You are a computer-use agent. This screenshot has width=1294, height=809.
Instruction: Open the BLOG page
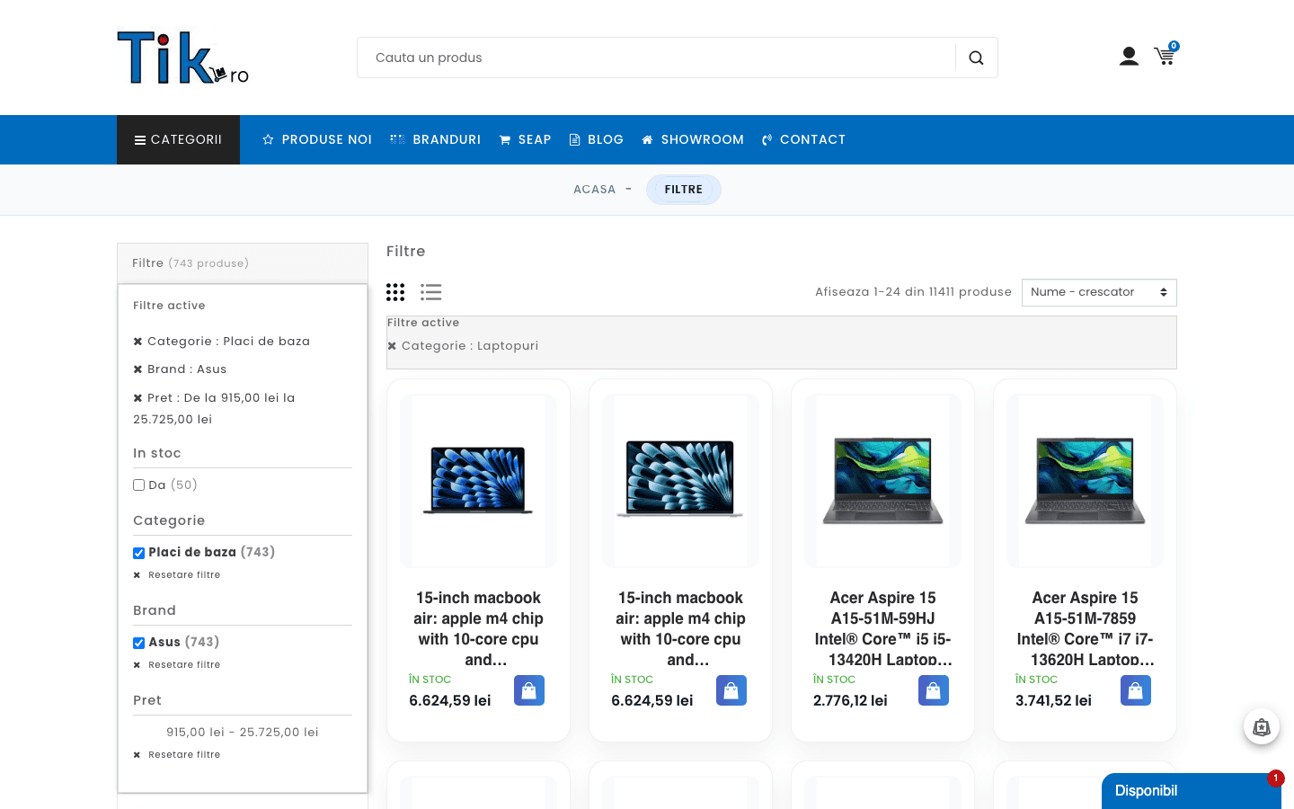(x=597, y=139)
